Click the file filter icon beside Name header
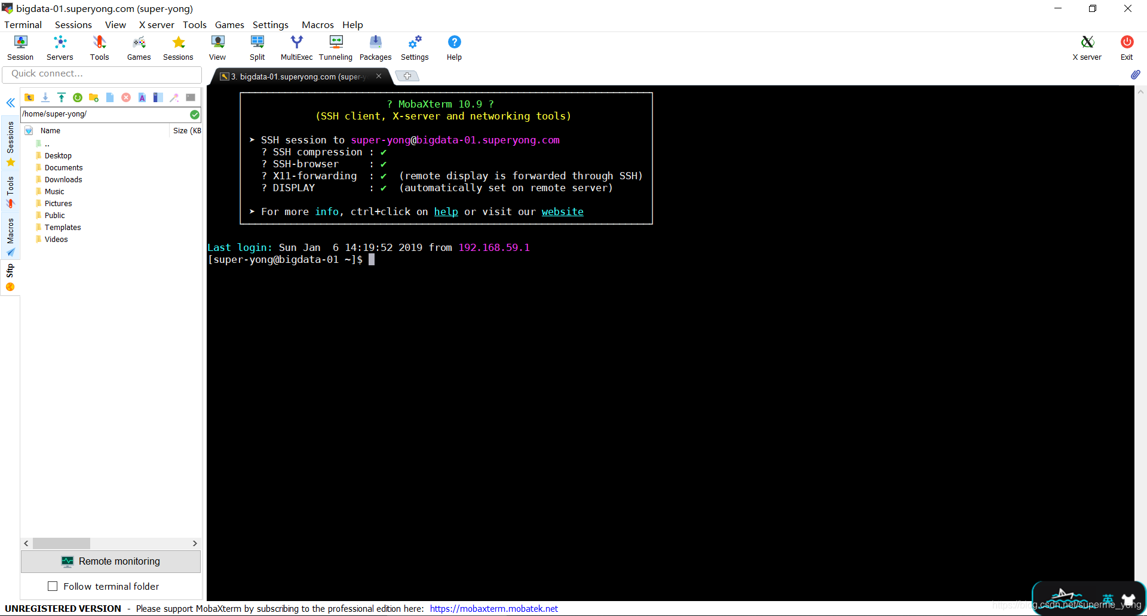This screenshot has width=1147, height=616. pos(29,130)
